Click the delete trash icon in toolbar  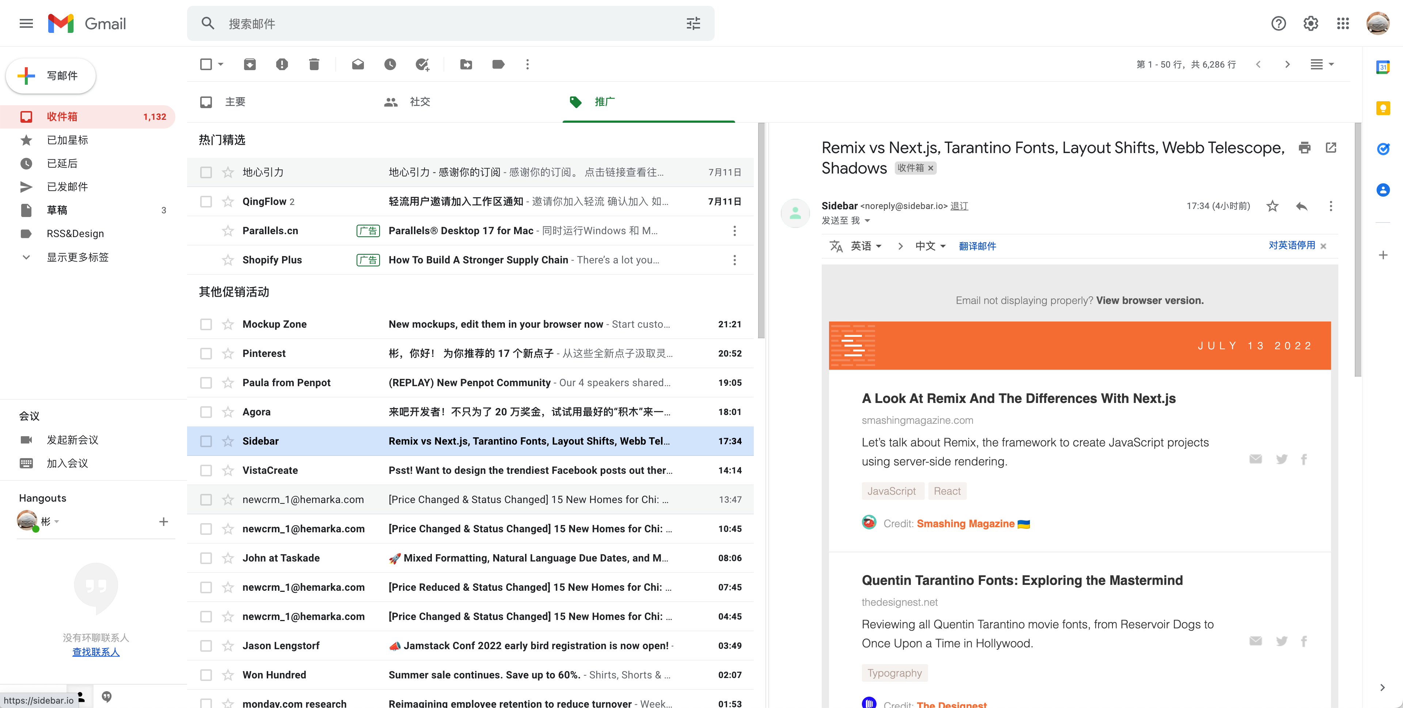(314, 64)
